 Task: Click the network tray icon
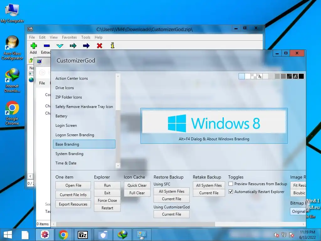click(x=284, y=235)
